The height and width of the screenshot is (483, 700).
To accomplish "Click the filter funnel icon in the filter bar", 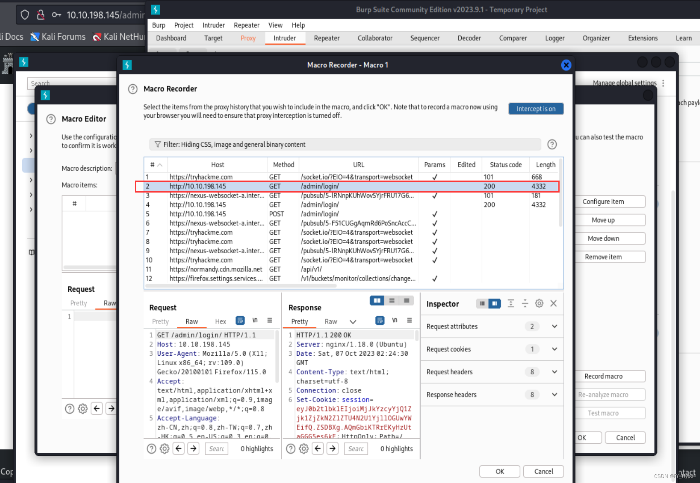I will (157, 144).
